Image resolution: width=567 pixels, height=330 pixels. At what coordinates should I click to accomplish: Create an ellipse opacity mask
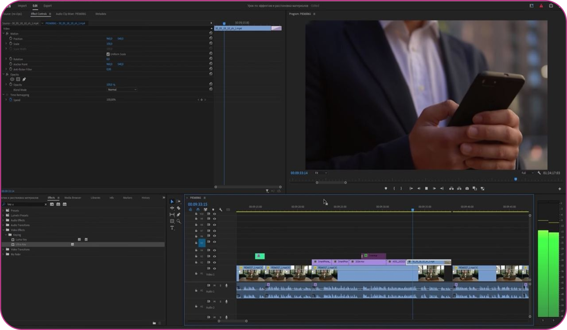tap(12, 79)
